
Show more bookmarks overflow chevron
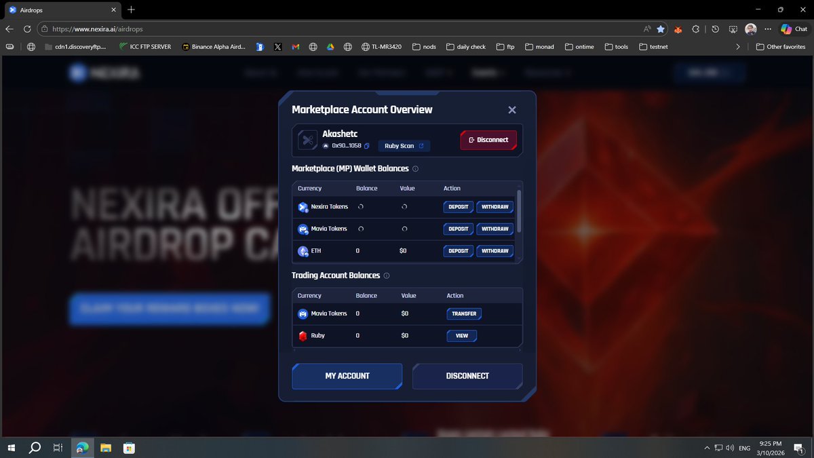(738, 47)
